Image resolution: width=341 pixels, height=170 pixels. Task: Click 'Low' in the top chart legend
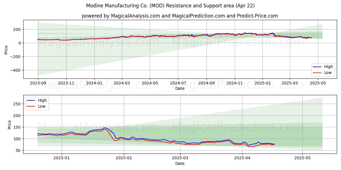[x=328, y=73]
